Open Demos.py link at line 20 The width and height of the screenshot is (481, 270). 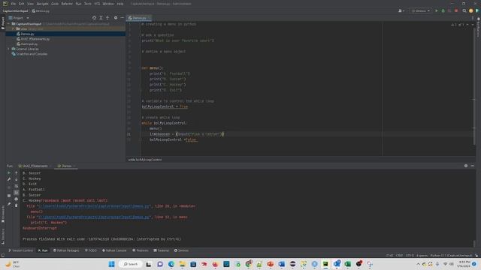94,206
